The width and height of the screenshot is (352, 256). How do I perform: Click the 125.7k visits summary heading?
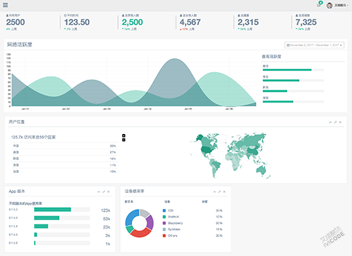coord(34,137)
